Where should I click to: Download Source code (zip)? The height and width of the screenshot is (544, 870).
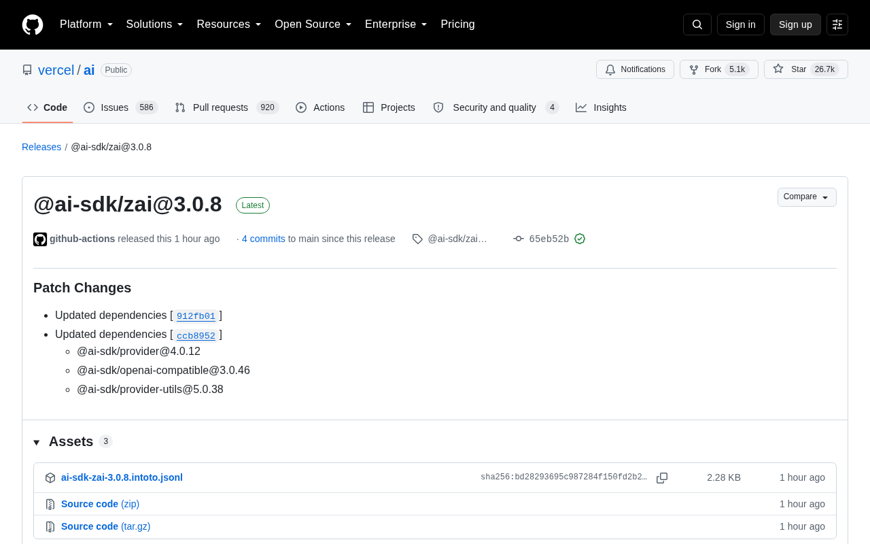100,504
